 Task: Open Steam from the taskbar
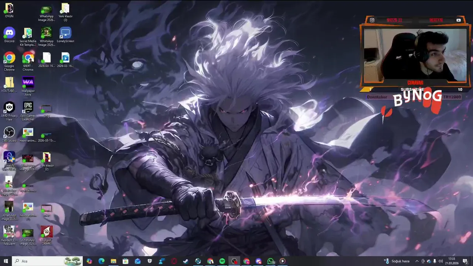[186, 261]
